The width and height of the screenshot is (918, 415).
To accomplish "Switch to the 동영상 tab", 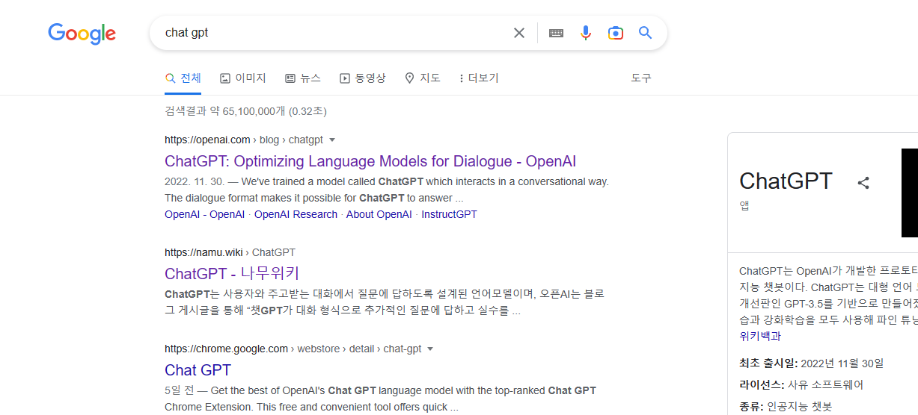I will click(x=363, y=78).
